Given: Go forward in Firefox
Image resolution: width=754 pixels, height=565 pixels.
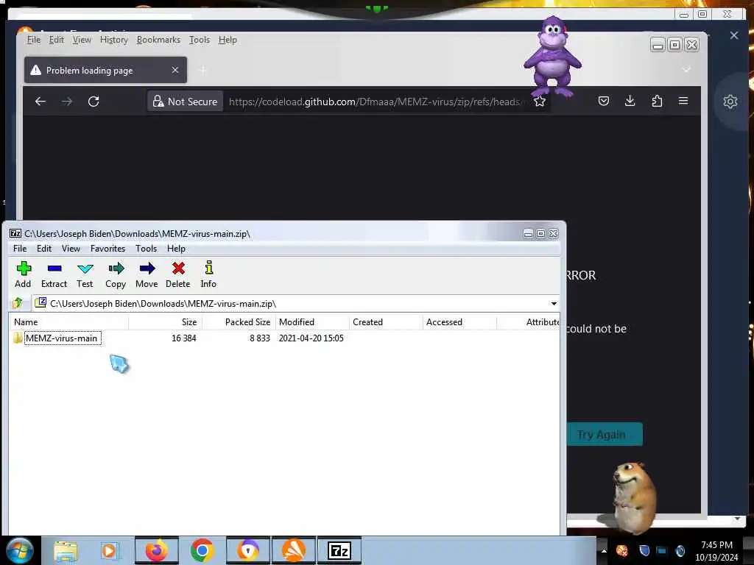Looking at the screenshot, I should [67, 102].
